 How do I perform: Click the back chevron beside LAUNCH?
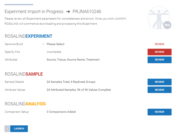pos(7,129)
